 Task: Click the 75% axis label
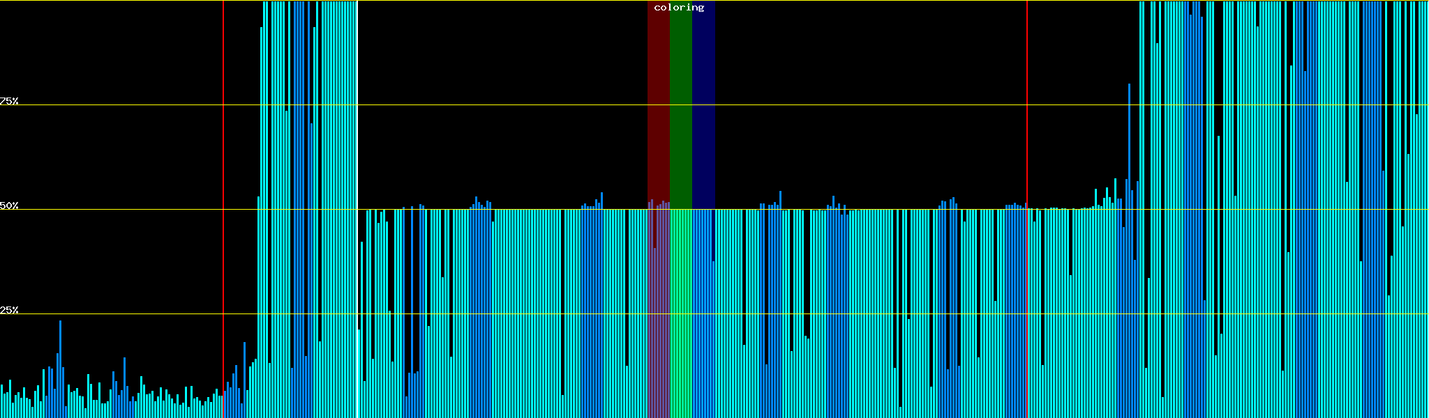coord(10,101)
